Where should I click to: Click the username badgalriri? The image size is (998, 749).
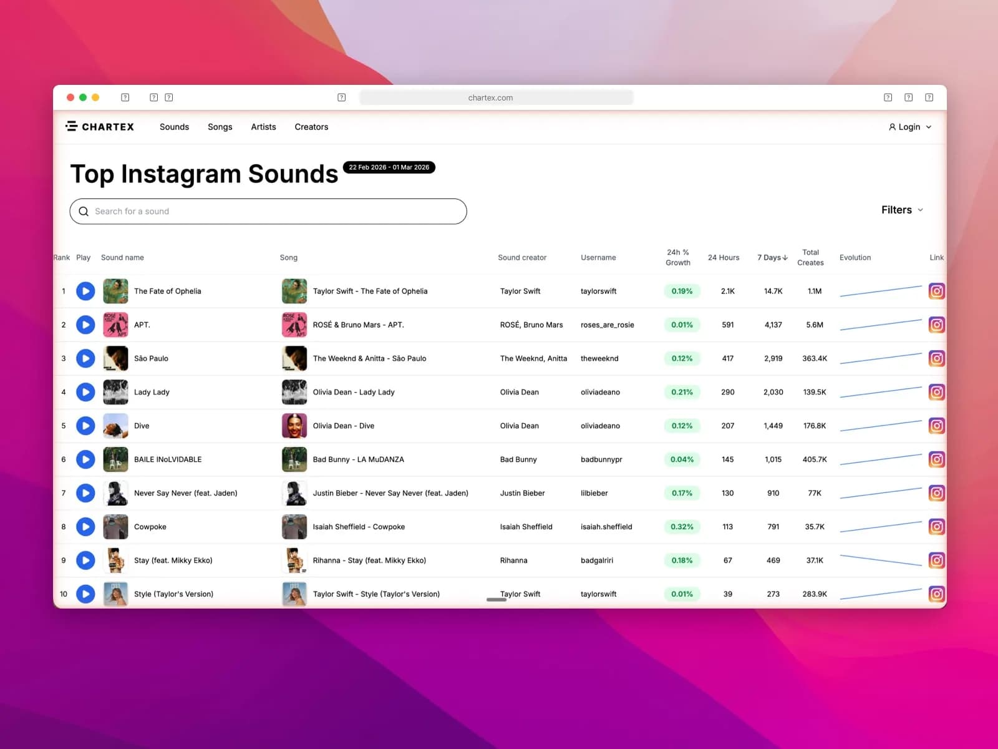tap(597, 560)
